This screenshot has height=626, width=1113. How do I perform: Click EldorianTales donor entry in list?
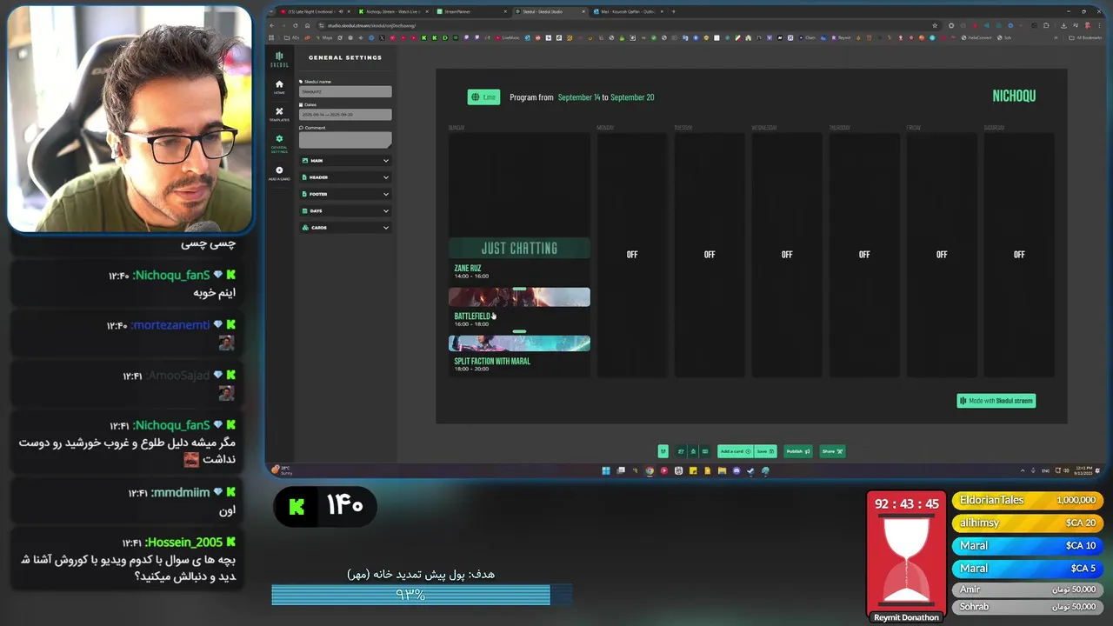(x=1028, y=500)
